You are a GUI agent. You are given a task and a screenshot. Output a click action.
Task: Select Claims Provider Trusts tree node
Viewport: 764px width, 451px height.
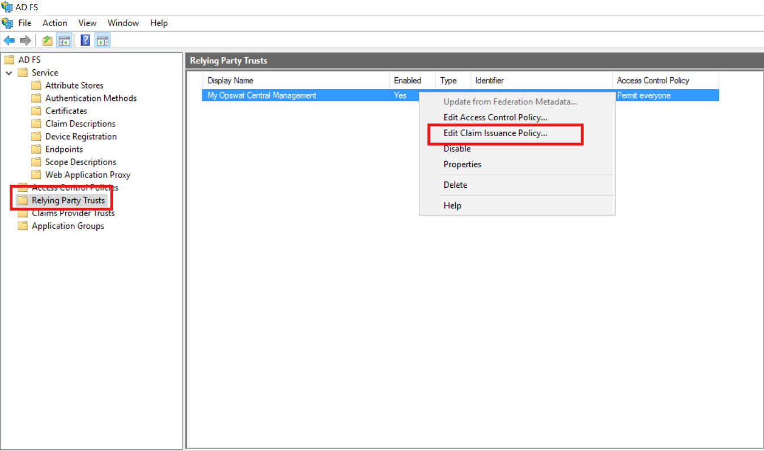click(73, 213)
